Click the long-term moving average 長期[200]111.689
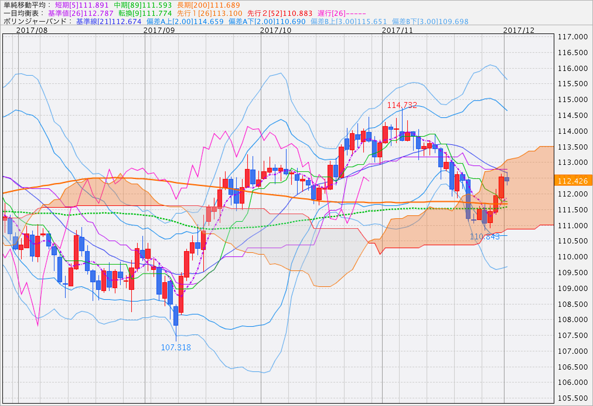The width and height of the screenshot is (593, 406). coord(209,5)
